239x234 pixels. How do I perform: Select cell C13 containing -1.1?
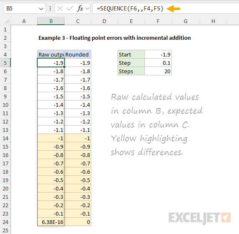[x=78, y=130]
